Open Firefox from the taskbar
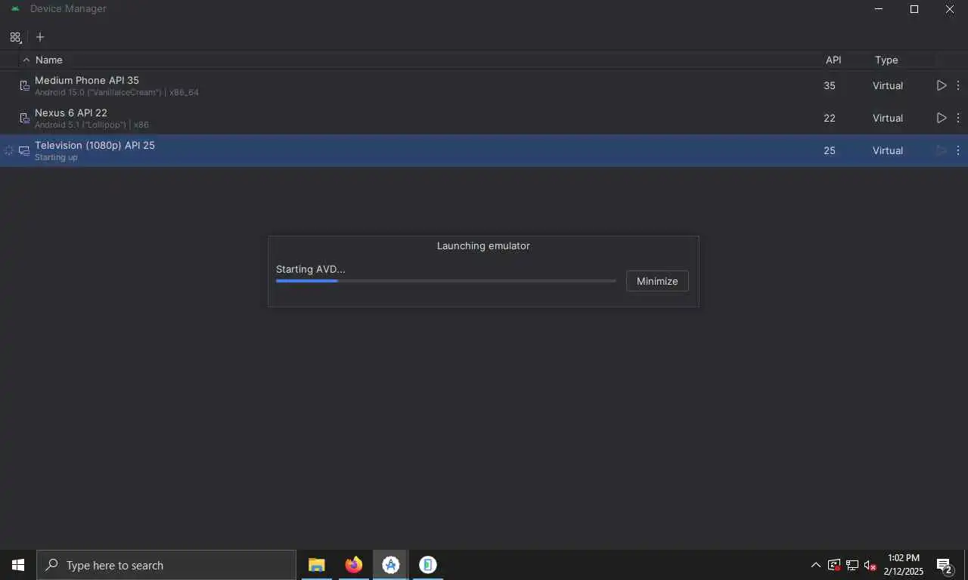 pos(353,565)
